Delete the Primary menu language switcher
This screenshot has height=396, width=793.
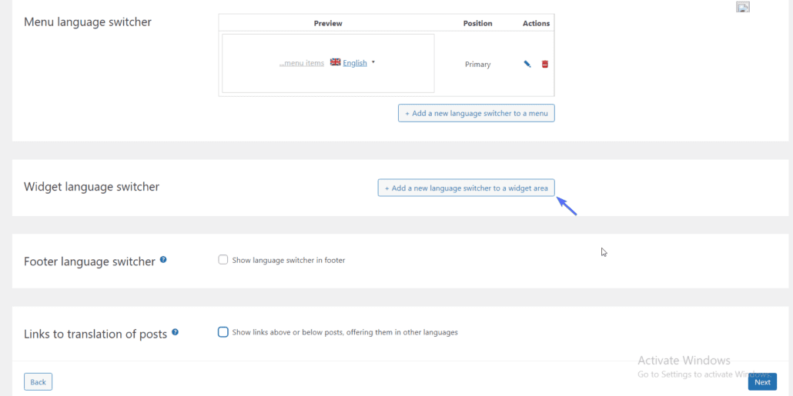click(544, 64)
